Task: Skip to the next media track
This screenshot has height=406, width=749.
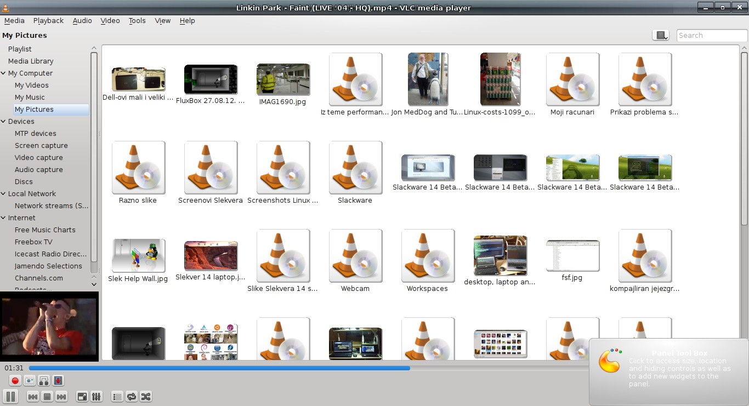Action: 61,397
